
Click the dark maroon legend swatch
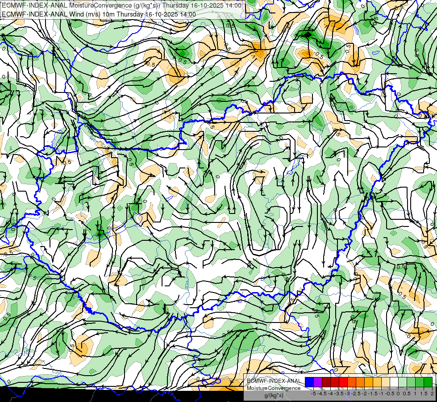(326, 382)
